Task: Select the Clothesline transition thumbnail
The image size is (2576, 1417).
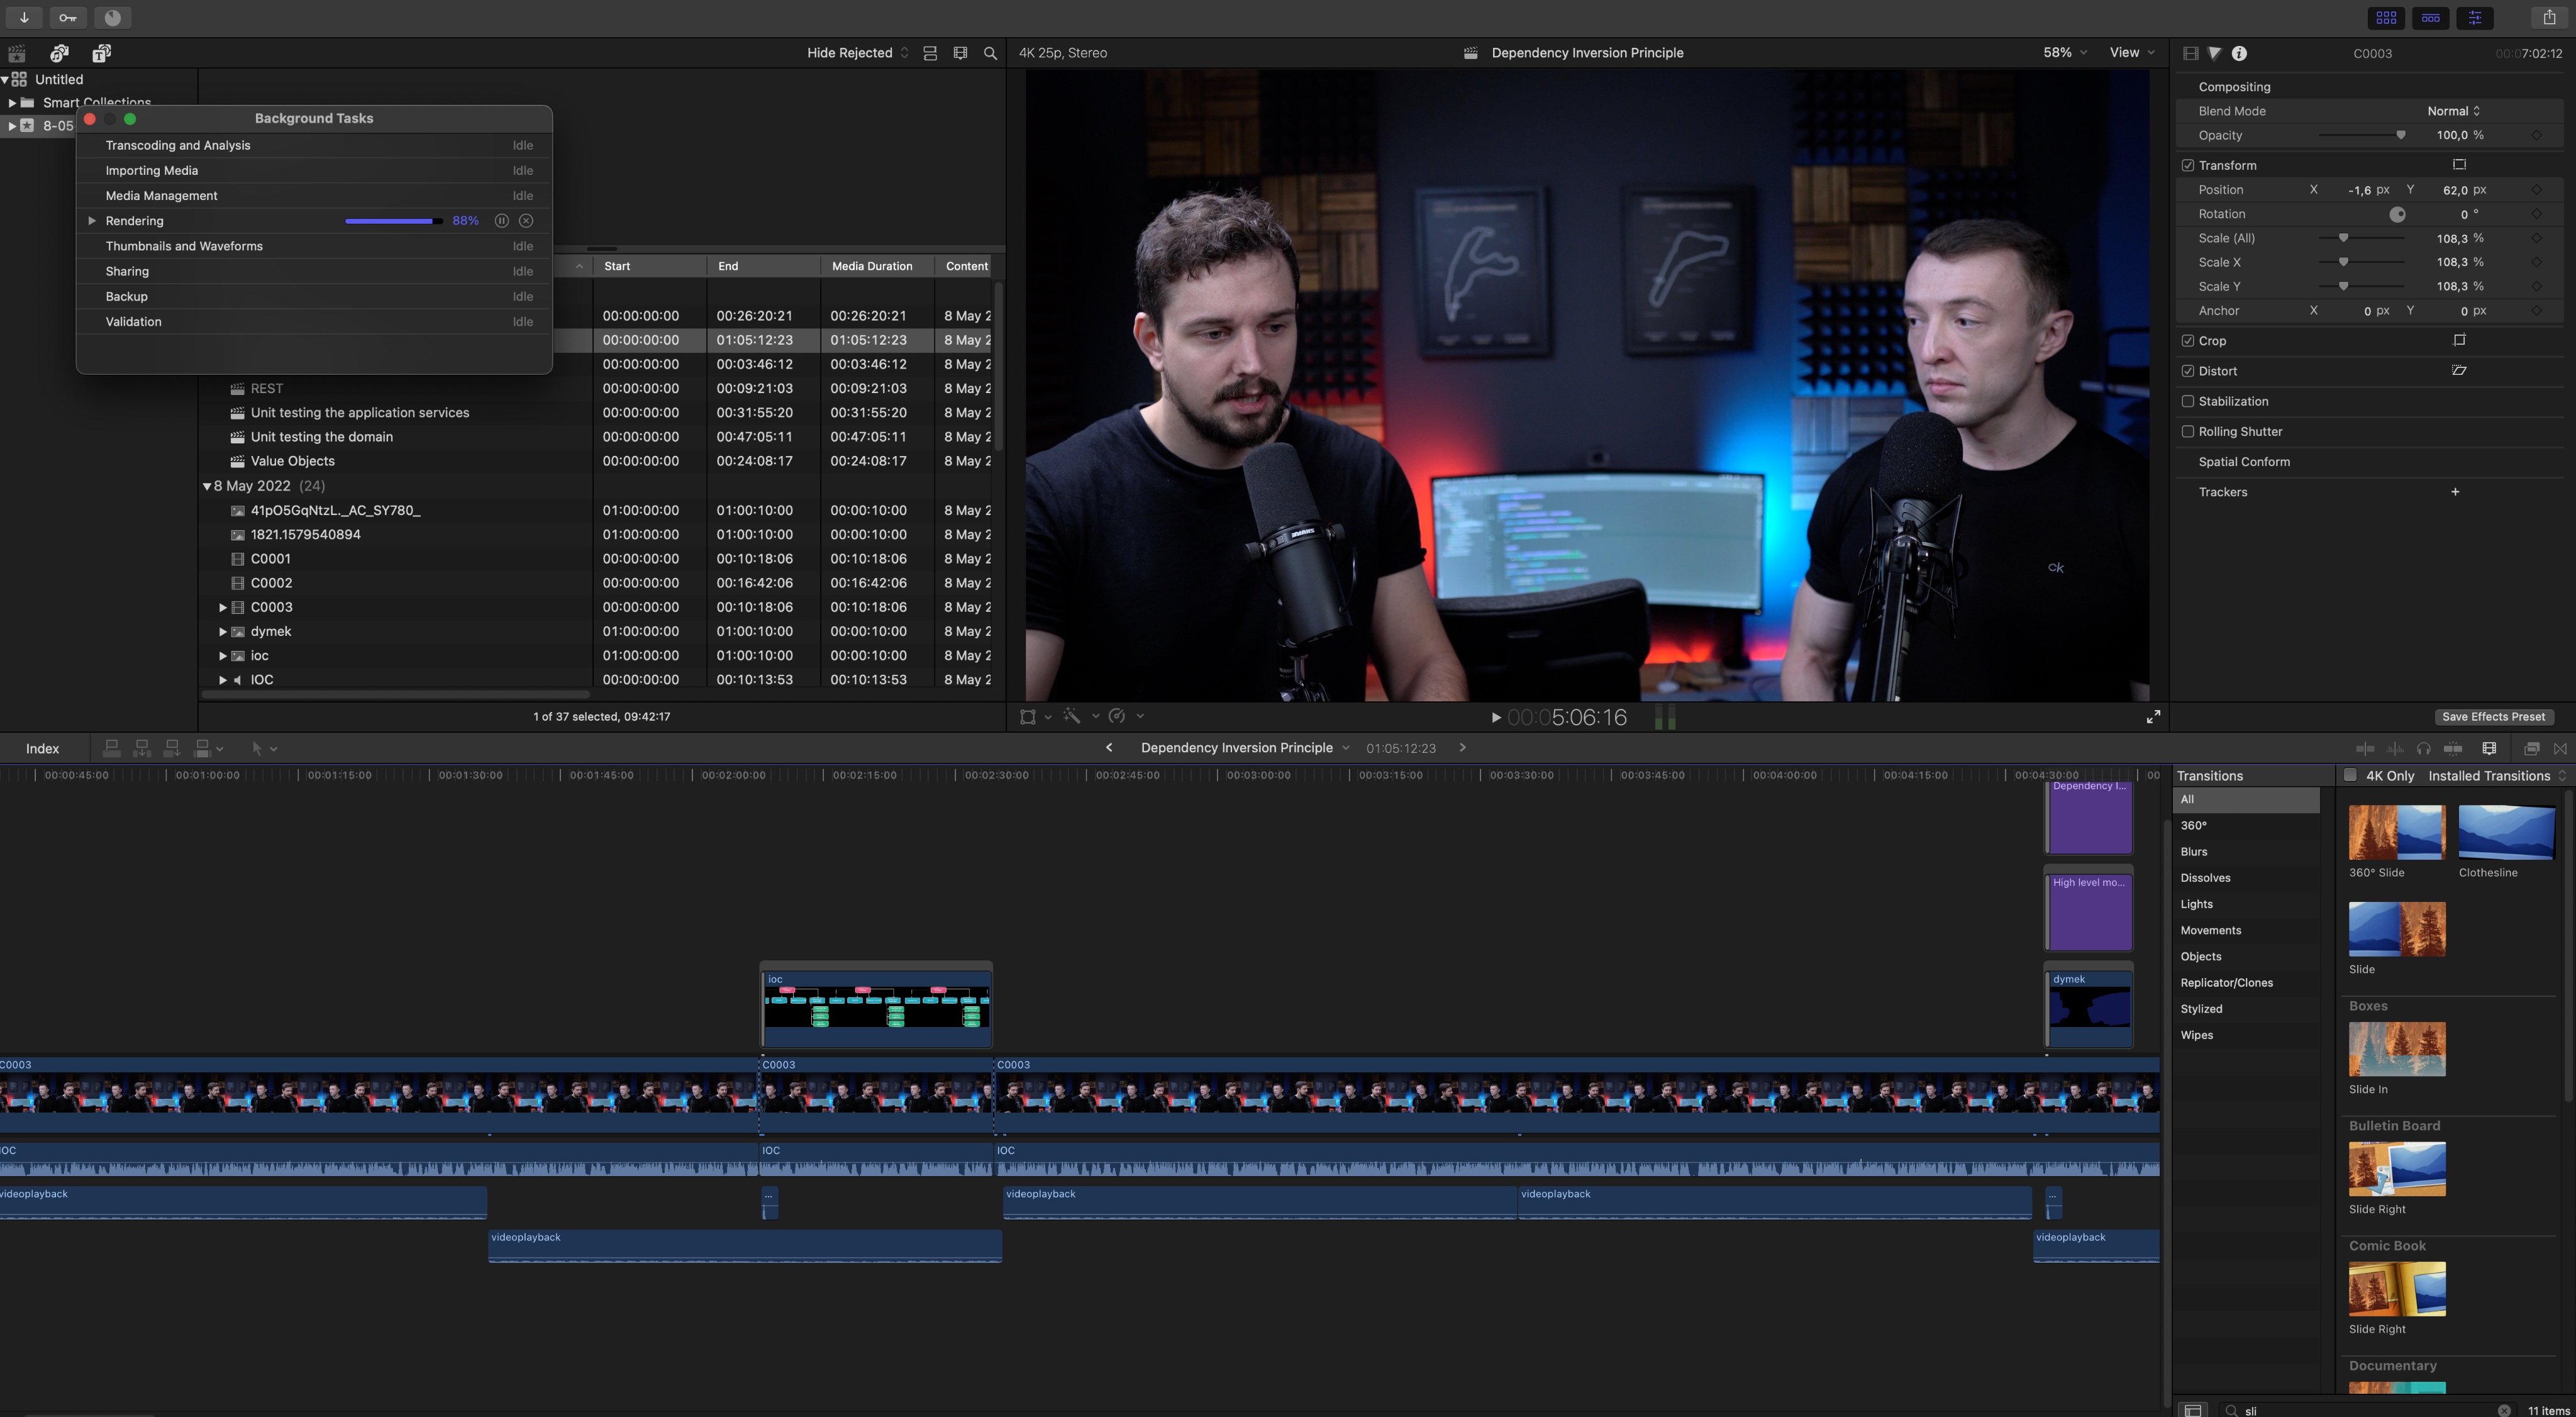Action: click(x=2506, y=832)
